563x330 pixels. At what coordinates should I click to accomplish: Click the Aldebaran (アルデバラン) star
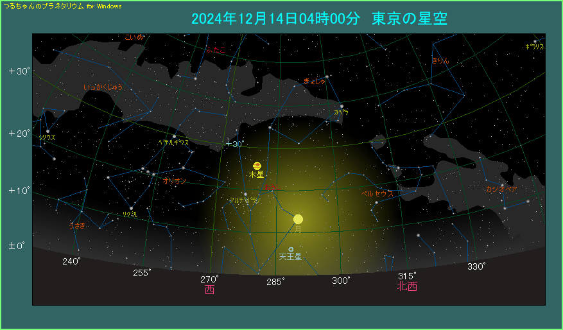245,193
